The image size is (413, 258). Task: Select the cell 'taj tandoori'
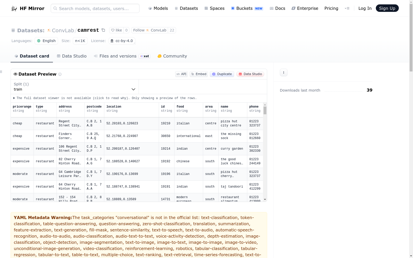pyautogui.click(x=233, y=187)
